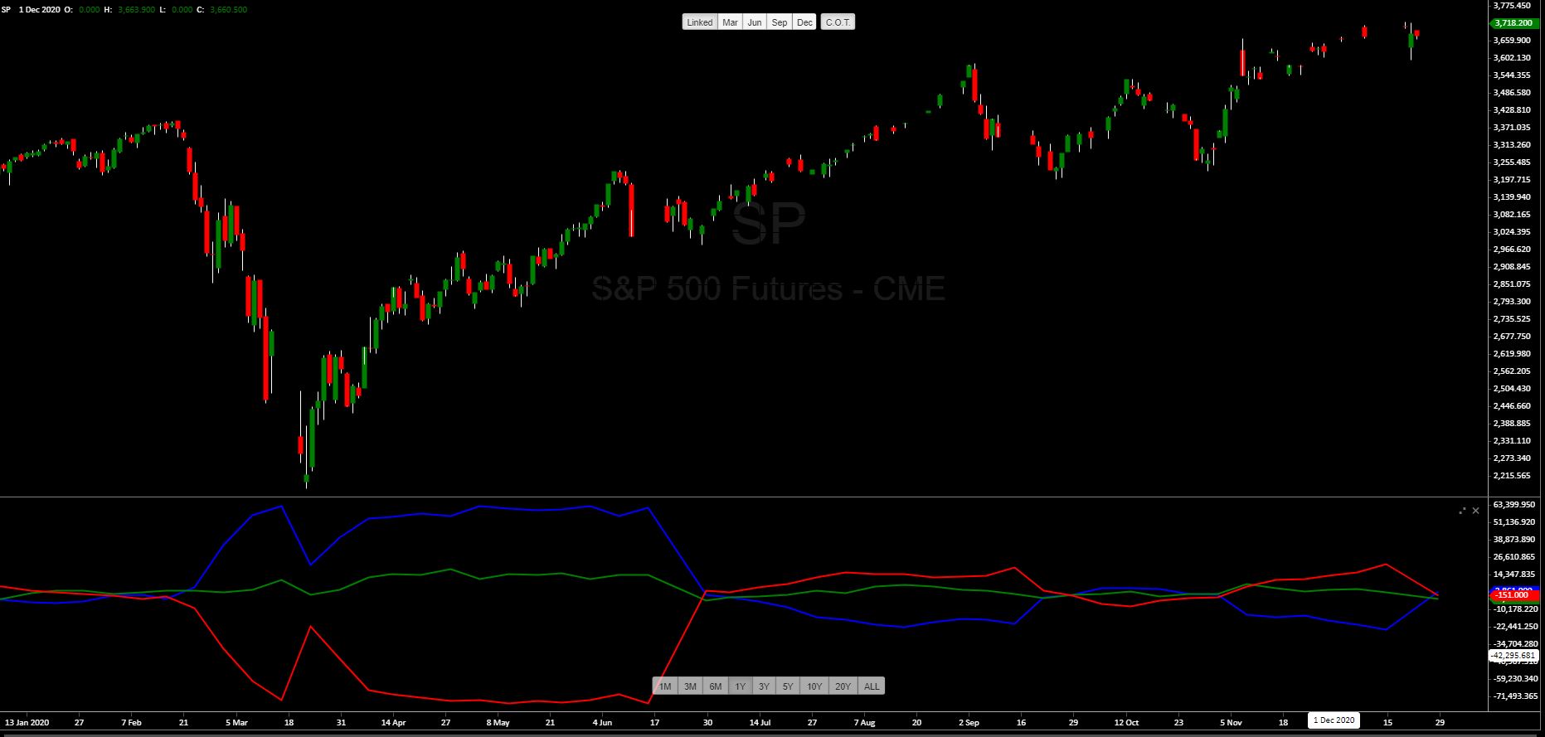Image resolution: width=1545 pixels, height=737 pixels.
Task: Click the red -151.000 value marker
Action: (1513, 595)
